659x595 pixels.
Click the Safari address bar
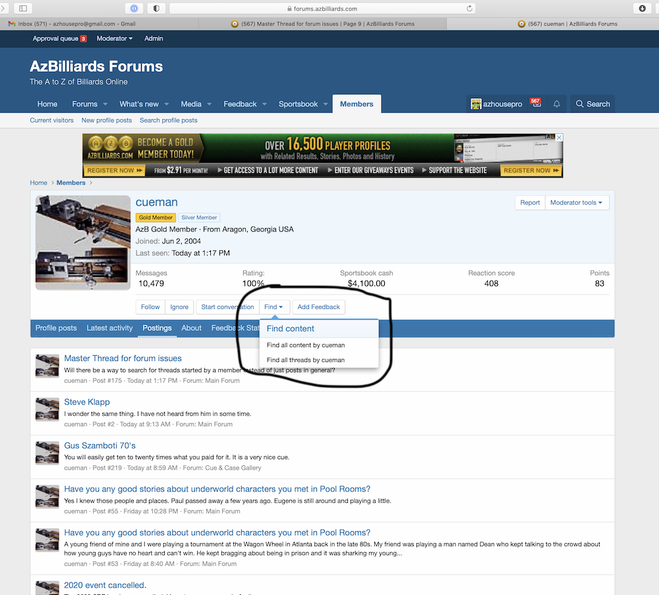(x=322, y=9)
